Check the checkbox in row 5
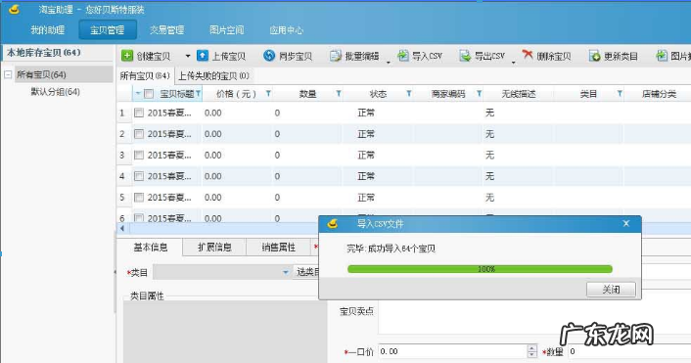The height and width of the screenshot is (363, 691). (x=139, y=198)
